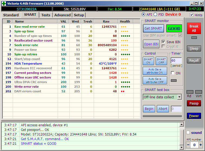205x151 pixels.
Task: Open the Tests tab
Action: [x=46, y=15]
